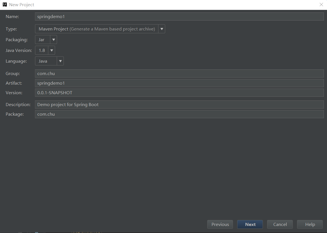Focus the Package input field

179,114
